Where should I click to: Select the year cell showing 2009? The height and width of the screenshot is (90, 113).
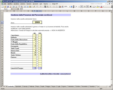(x=37, y=22)
